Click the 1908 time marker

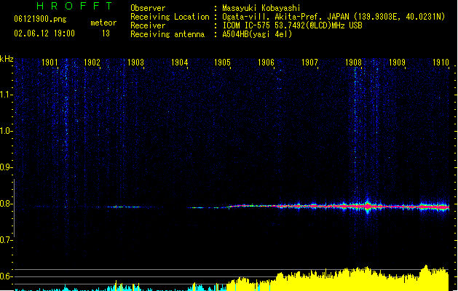coord(353,63)
